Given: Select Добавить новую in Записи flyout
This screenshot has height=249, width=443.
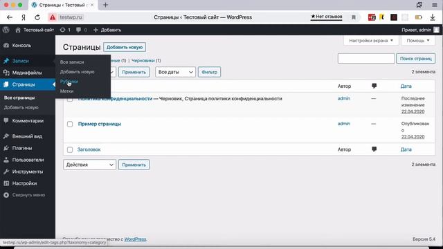Looking at the screenshot, I should click(x=77, y=72).
